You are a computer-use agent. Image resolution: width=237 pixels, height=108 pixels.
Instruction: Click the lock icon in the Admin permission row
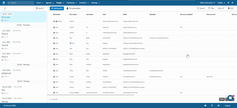(56, 21)
